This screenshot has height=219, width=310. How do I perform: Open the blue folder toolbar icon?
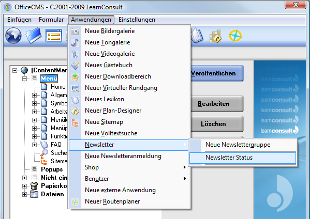[34, 36]
